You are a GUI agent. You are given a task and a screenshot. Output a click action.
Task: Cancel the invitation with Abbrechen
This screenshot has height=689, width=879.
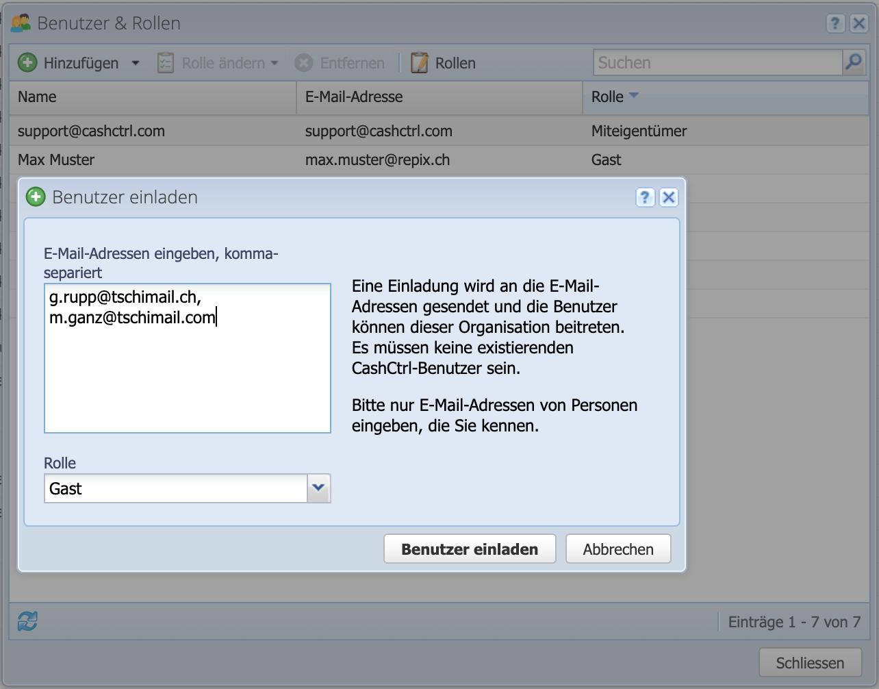coord(617,549)
